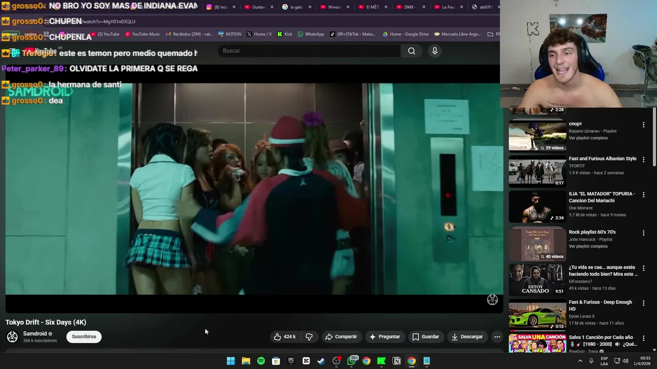Image resolution: width=657 pixels, height=369 pixels.
Task: Save video with the Guardar button
Action: tap(426, 337)
